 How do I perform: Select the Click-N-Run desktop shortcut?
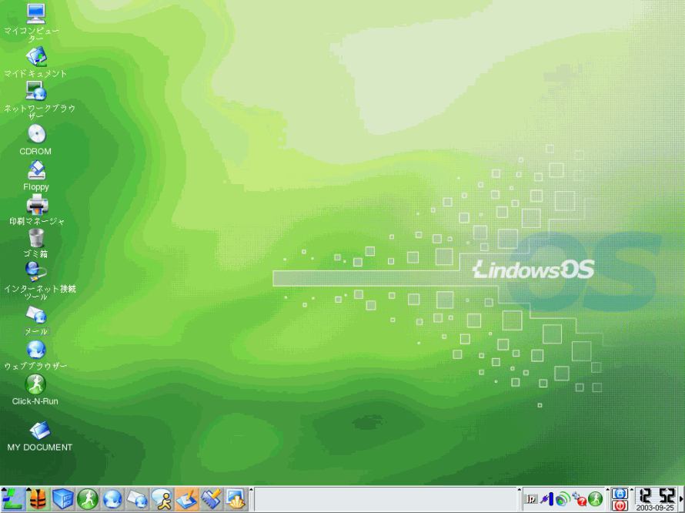click(x=35, y=384)
